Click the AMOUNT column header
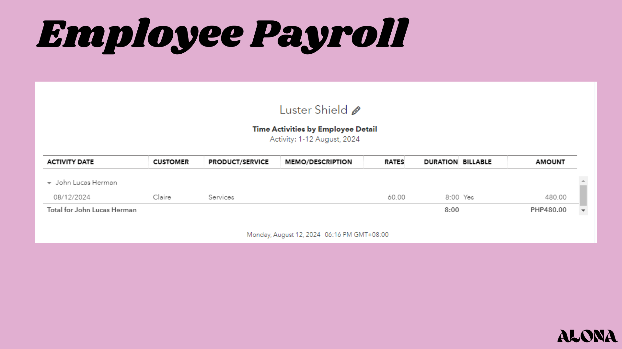The image size is (622, 349). 550,162
